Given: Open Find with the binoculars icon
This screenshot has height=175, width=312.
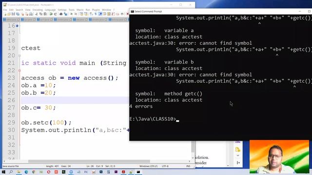Looking at the screenshot, I should pos(61,14).
